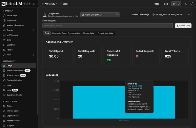Screen dimensions: 196x128
Task: Switch to Endpoint Activity tab
Action: (105, 33)
